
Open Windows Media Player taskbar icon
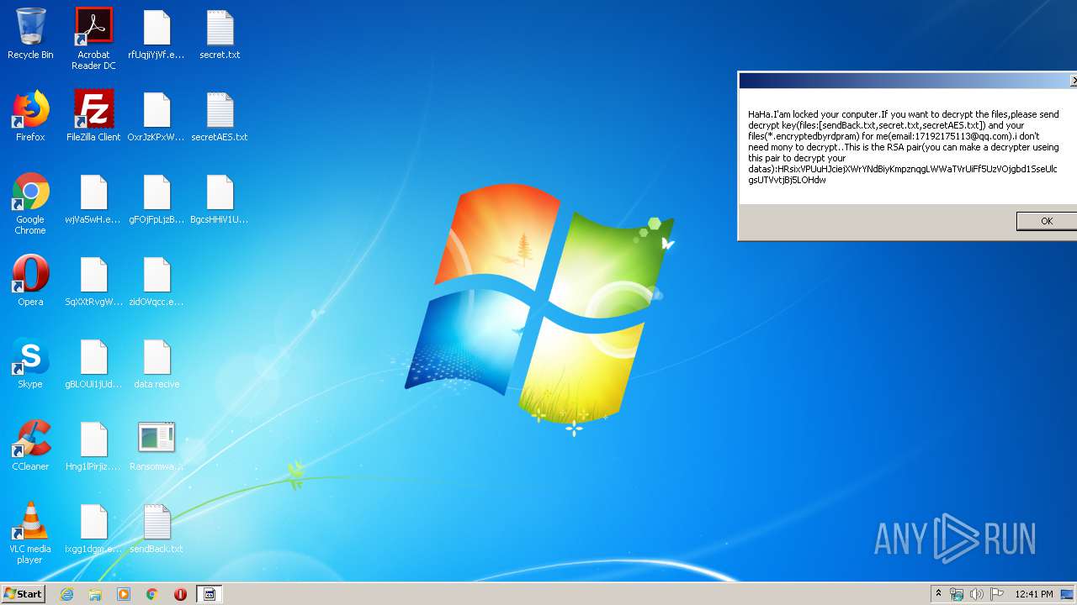[124, 594]
